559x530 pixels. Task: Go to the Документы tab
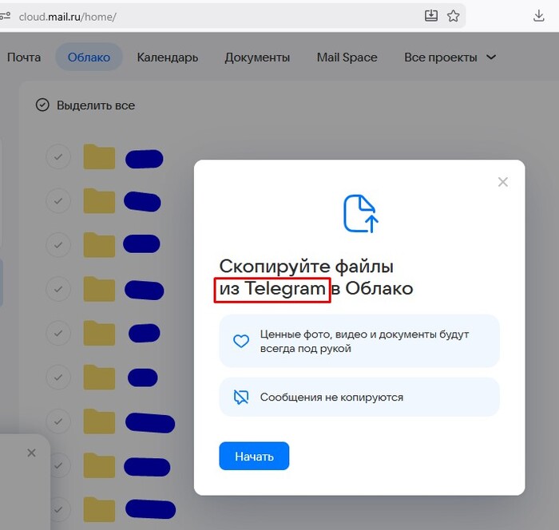point(257,57)
